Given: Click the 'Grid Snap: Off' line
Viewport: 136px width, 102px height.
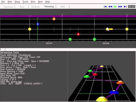Looking at the screenshot, I should (x=8, y=75).
